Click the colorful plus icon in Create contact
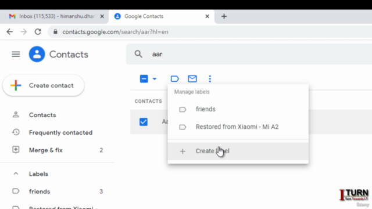Image resolution: width=372 pixels, height=209 pixels. tap(16, 85)
